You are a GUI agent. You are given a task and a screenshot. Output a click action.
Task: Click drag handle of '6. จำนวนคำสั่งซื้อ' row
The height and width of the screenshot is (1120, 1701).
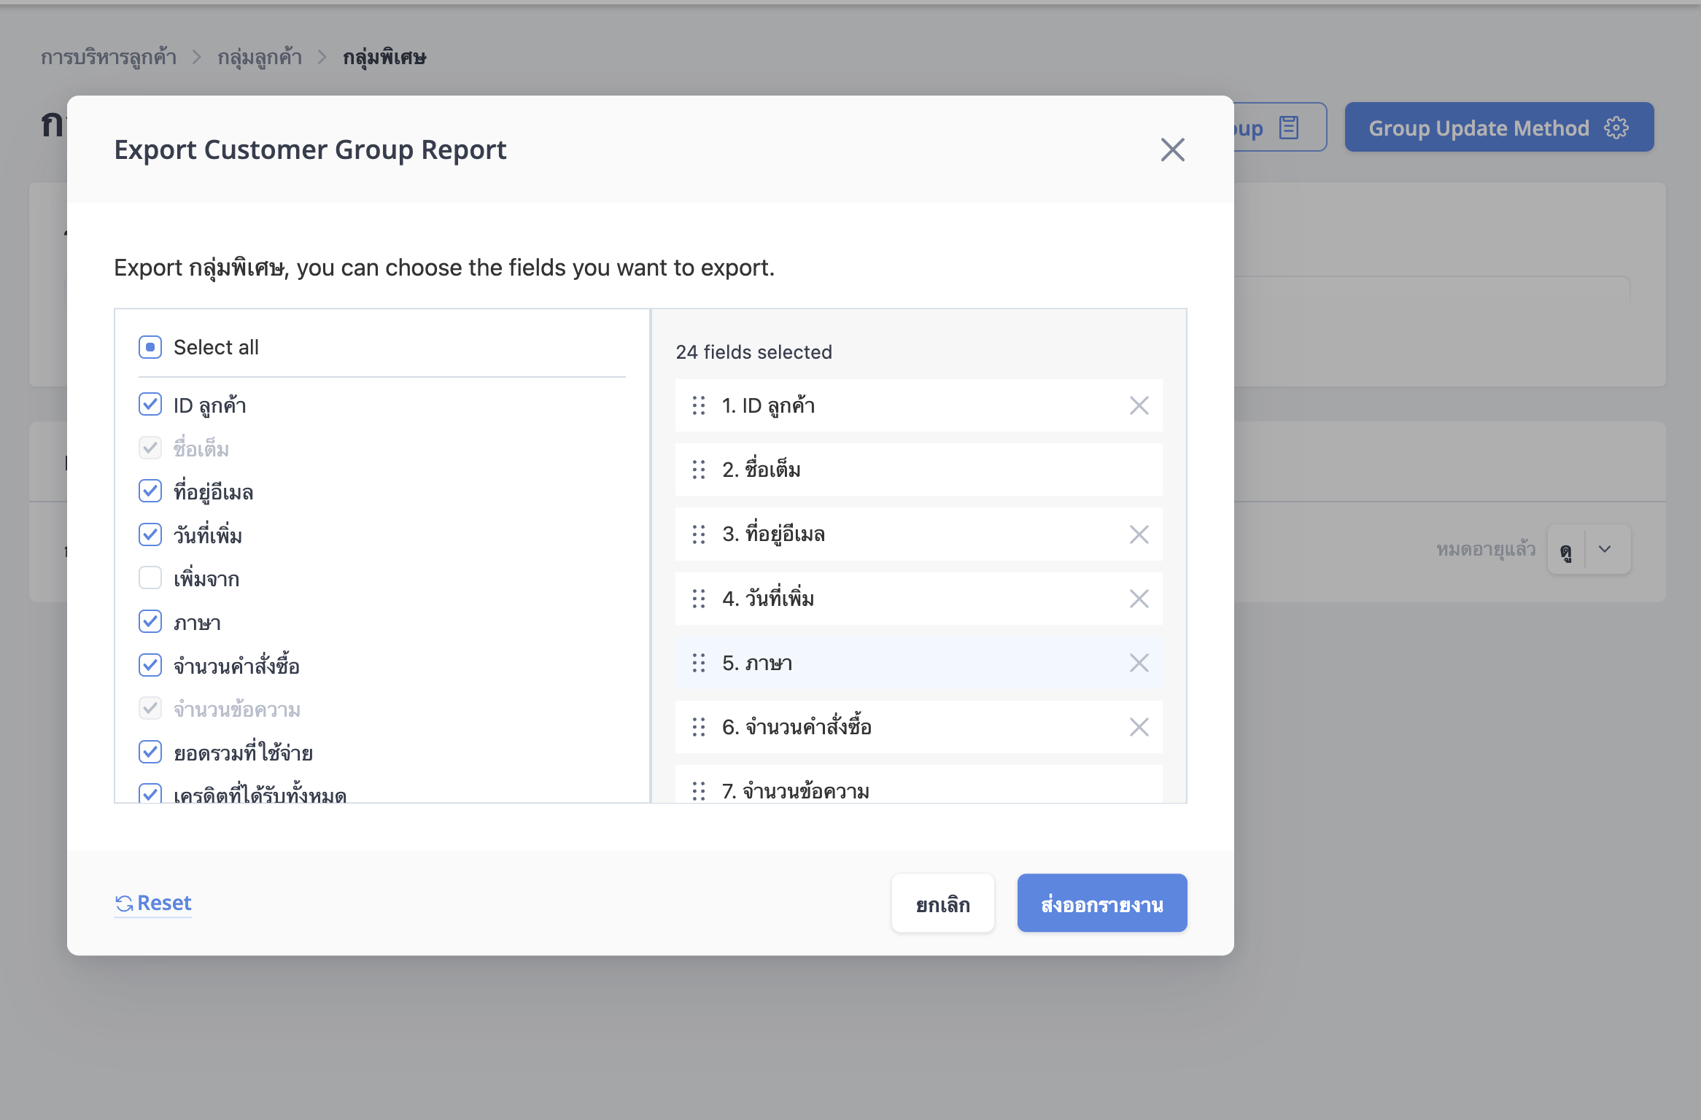click(699, 727)
